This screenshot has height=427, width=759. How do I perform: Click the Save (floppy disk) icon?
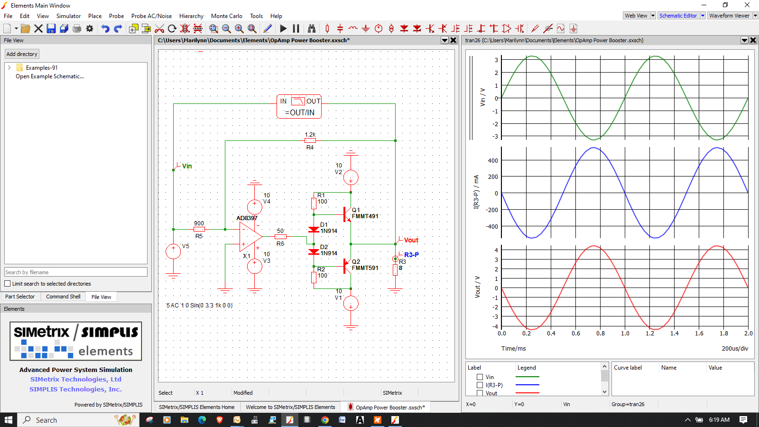[x=51, y=28]
